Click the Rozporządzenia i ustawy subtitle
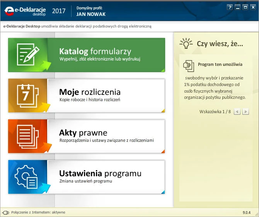Image resolution: width=259 pixels, height=217 pixels. pos(107,140)
